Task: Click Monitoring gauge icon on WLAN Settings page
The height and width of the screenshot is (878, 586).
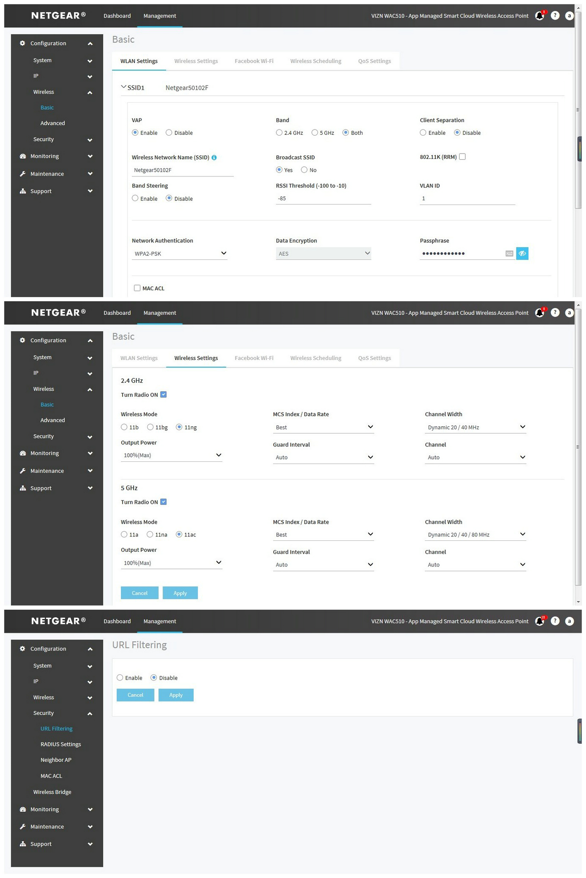Action: pyautogui.click(x=22, y=156)
